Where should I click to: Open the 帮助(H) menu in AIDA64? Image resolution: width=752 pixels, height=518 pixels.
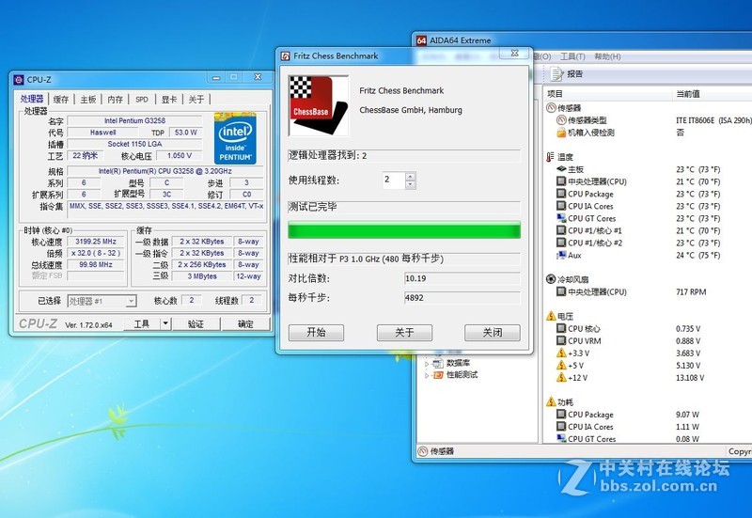[607, 56]
